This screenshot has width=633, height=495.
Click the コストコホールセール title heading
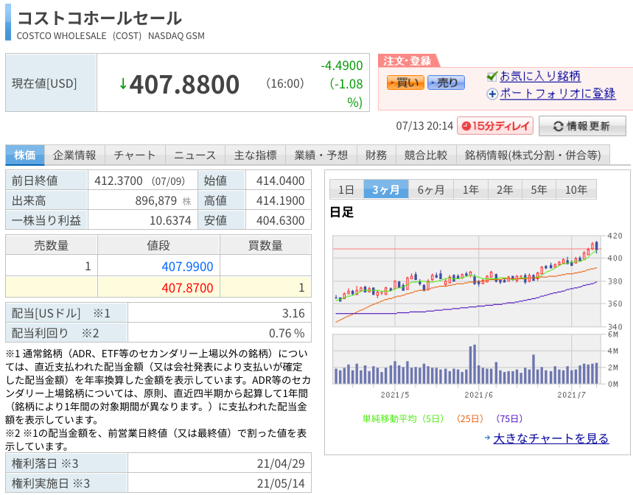point(99,18)
